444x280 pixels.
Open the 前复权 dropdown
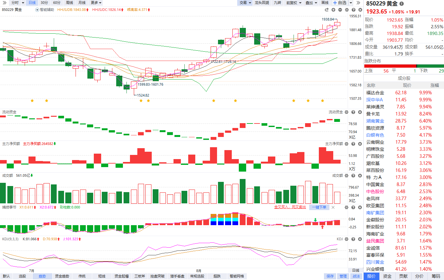pos(294,3)
